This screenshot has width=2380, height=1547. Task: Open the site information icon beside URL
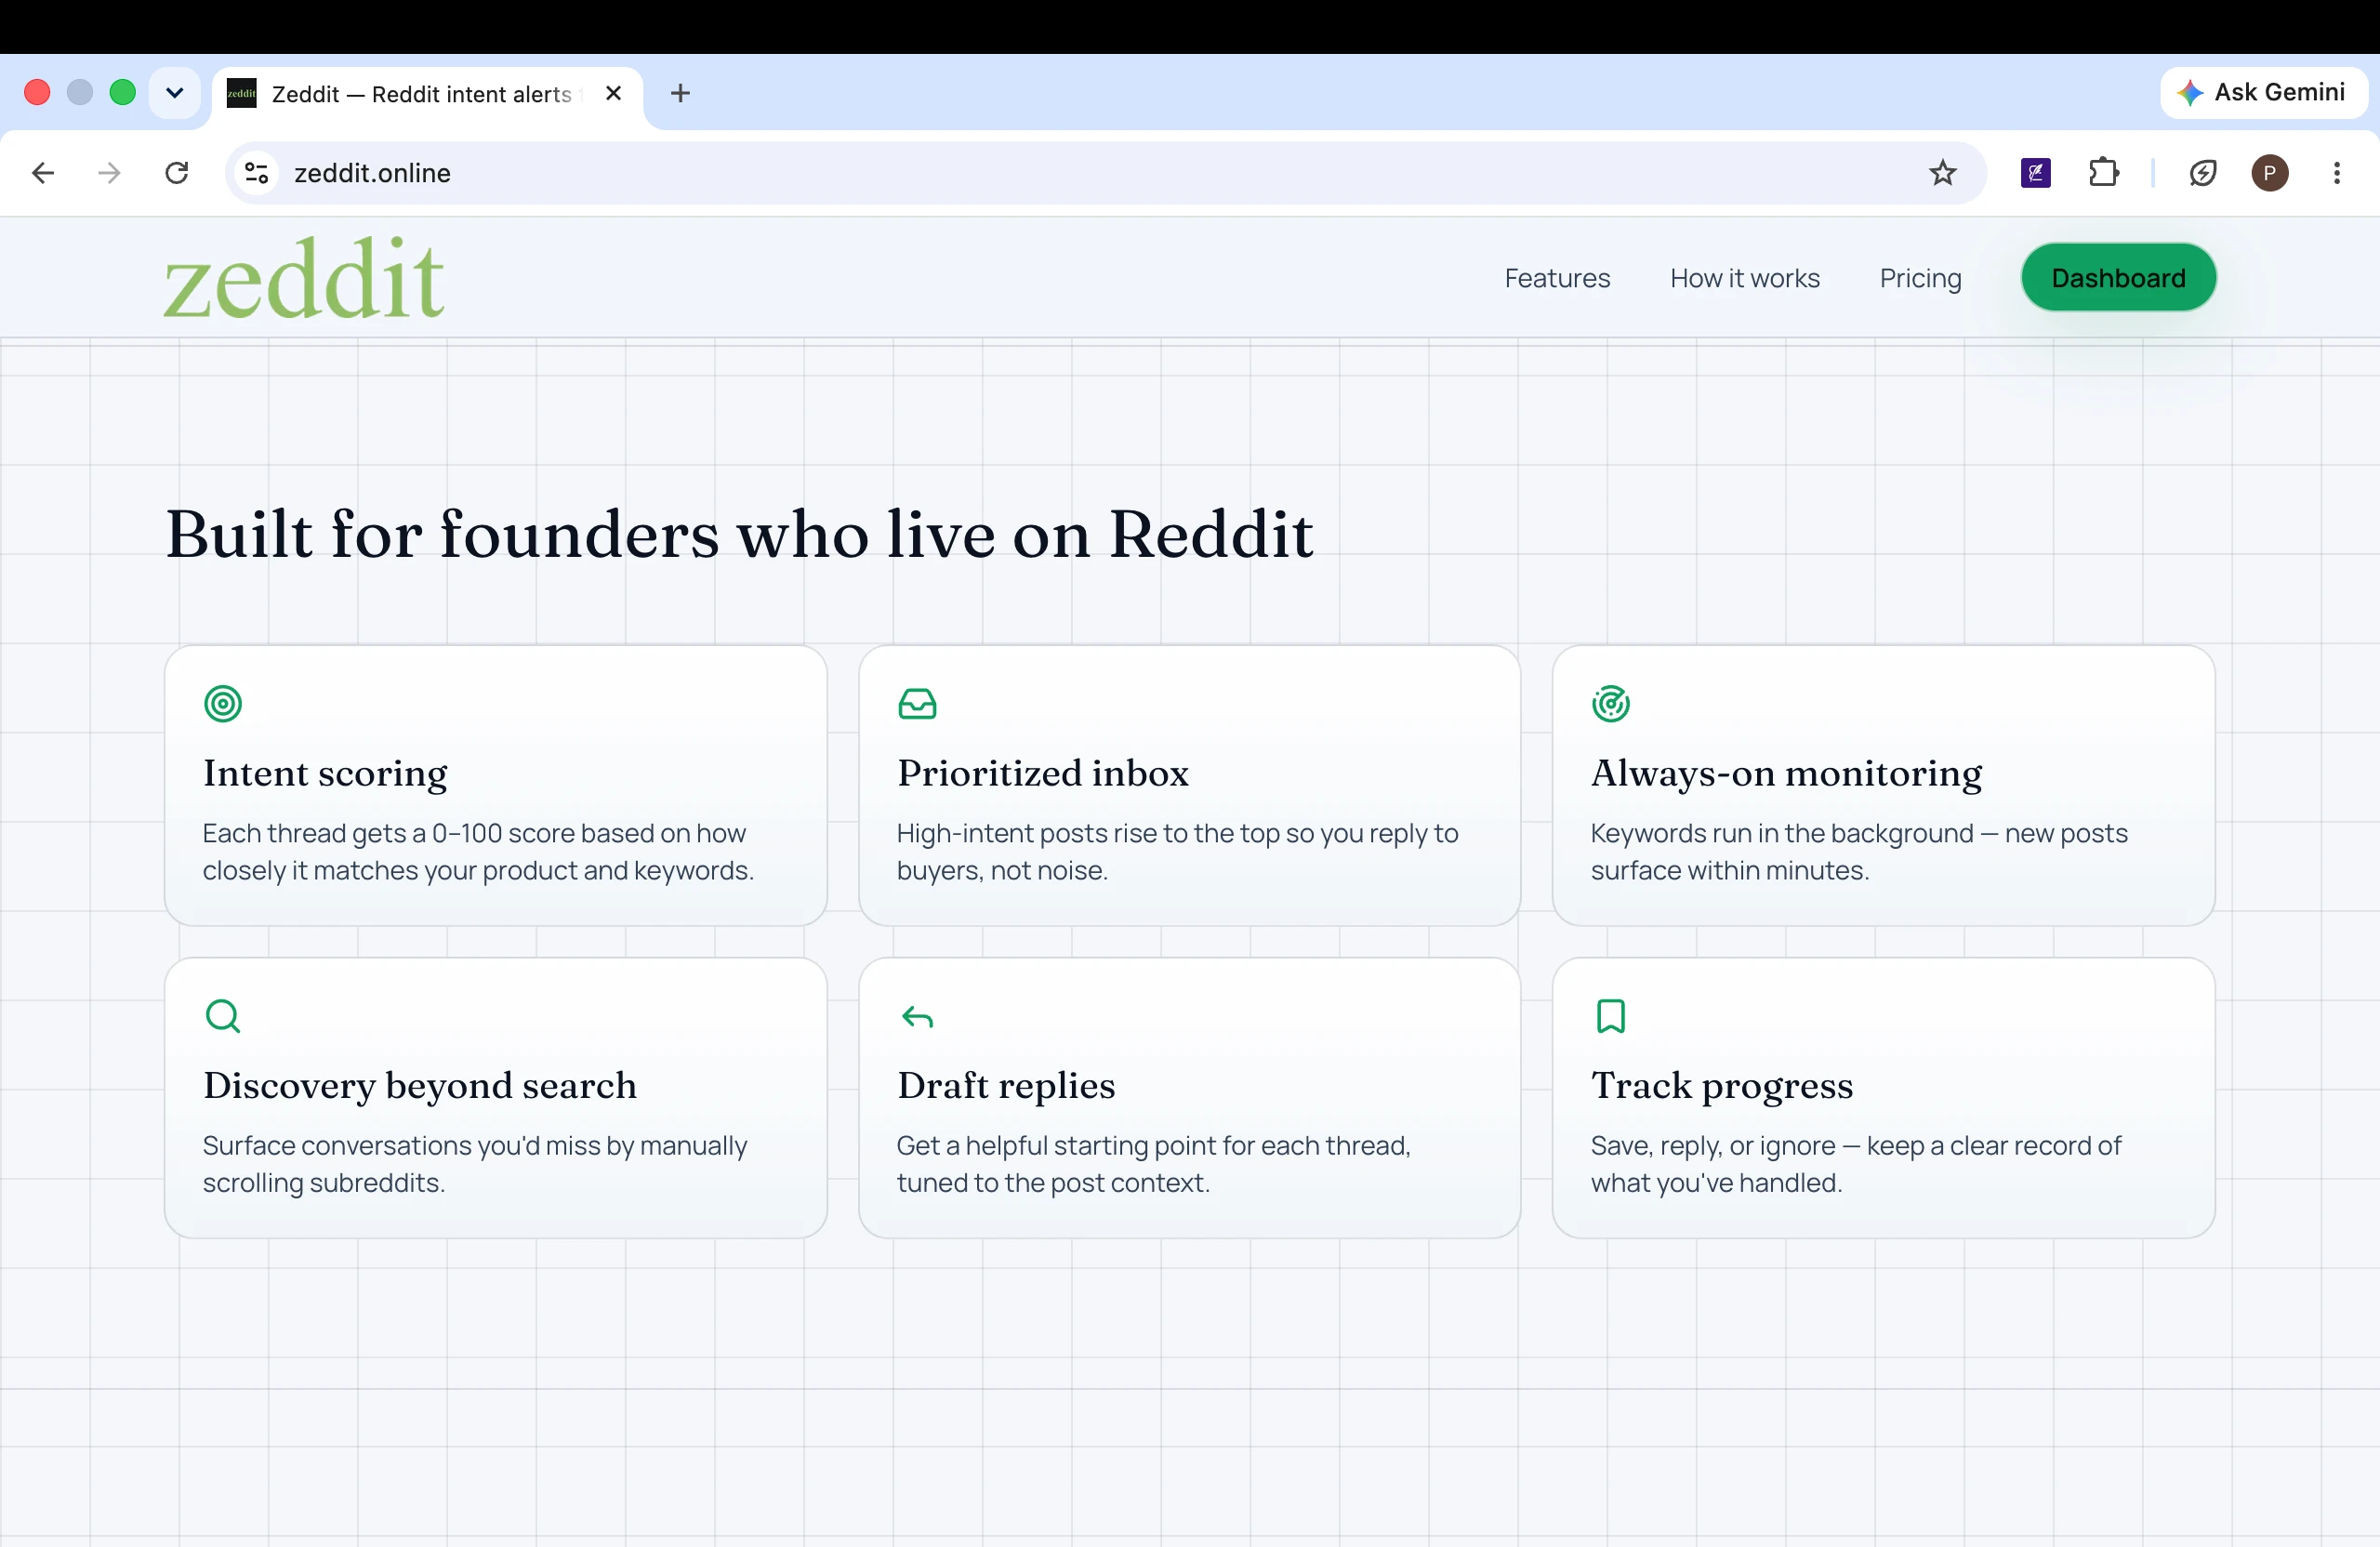tap(257, 173)
